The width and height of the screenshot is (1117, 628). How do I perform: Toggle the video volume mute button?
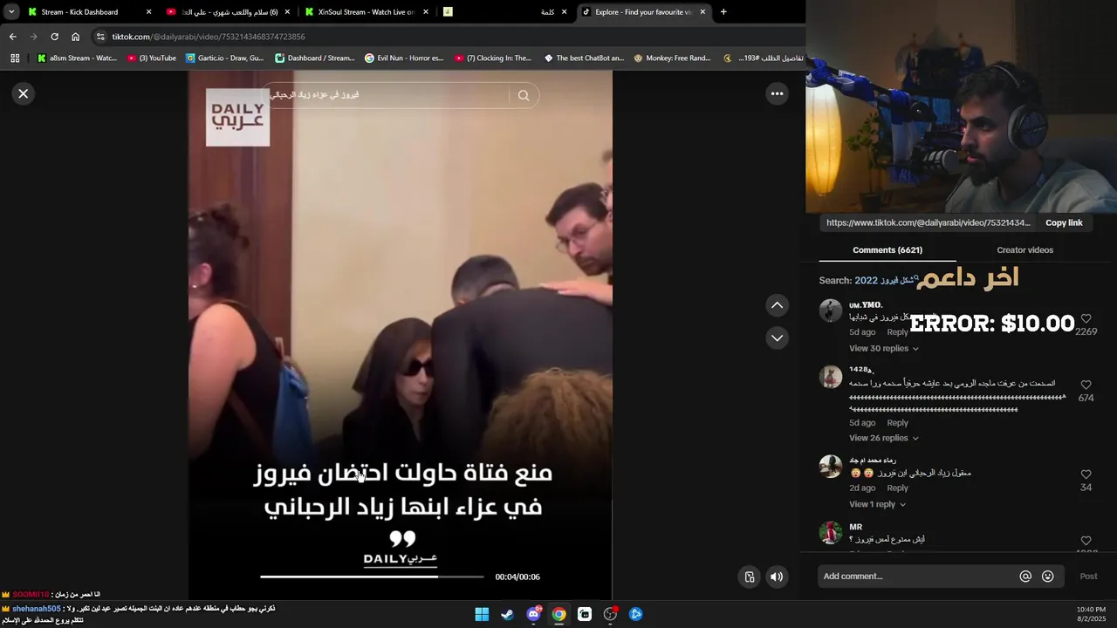pos(777,577)
